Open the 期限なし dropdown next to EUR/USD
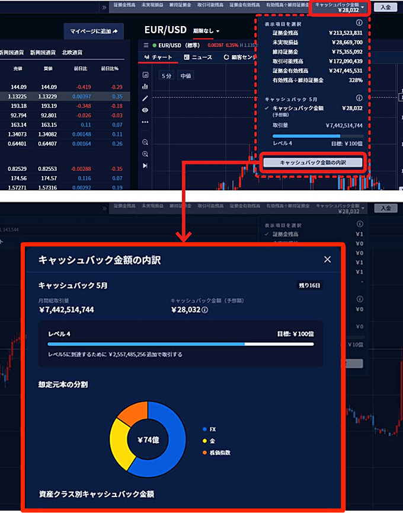 click(206, 31)
